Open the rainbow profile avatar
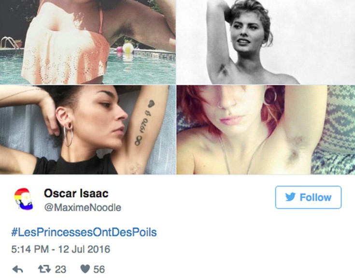355x280 pixels. [24, 200]
